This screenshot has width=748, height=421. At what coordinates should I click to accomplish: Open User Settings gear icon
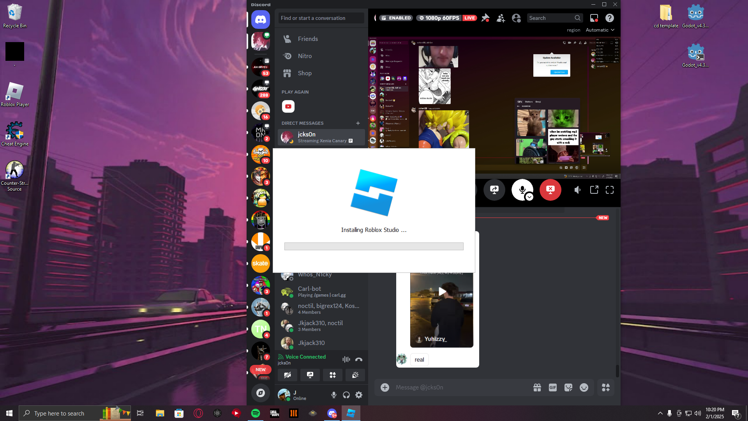[x=359, y=395]
